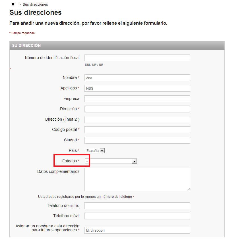Click the Campo requerido note
The height and width of the screenshot is (239, 225).
pos(23,33)
